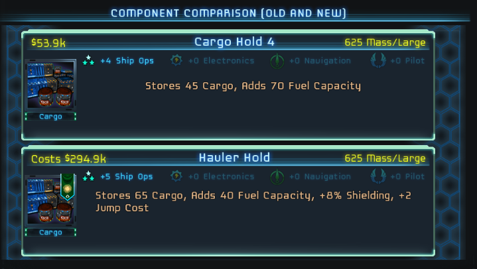Click the Cargo label under the Cargo Hold 4 image

(x=50, y=117)
